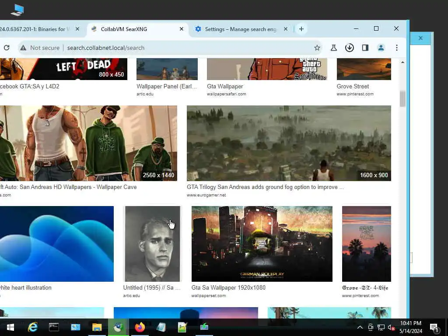Image resolution: width=448 pixels, height=336 pixels.
Task: Click the www.eurogamer.net source text
Action: click(206, 195)
